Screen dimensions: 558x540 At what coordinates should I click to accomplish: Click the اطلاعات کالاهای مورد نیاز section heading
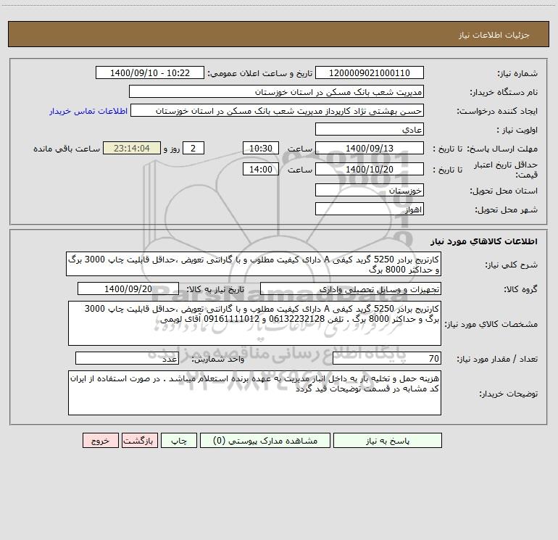[x=484, y=241]
